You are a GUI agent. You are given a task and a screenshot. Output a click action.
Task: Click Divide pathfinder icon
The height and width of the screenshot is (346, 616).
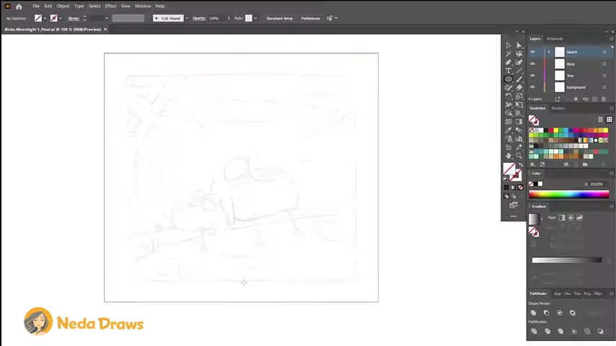tap(534, 331)
